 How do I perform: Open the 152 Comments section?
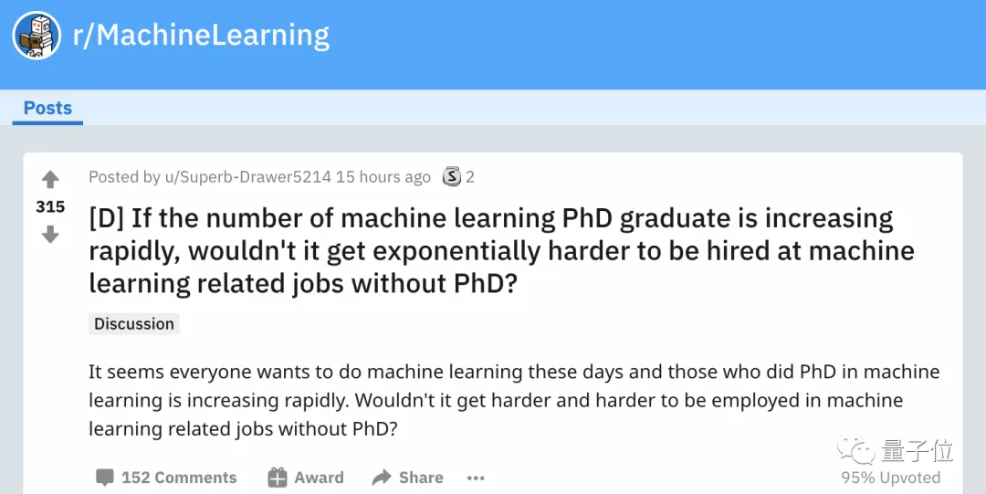(x=179, y=478)
